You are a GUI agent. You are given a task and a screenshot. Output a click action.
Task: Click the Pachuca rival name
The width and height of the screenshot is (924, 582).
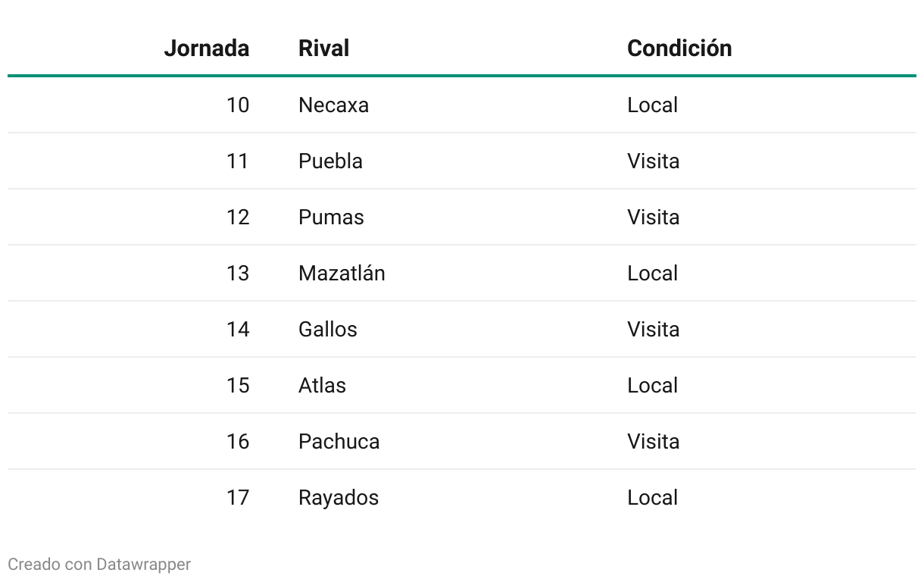(x=339, y=441)
